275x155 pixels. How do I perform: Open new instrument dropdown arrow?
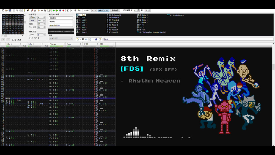[x=80, y=39]
